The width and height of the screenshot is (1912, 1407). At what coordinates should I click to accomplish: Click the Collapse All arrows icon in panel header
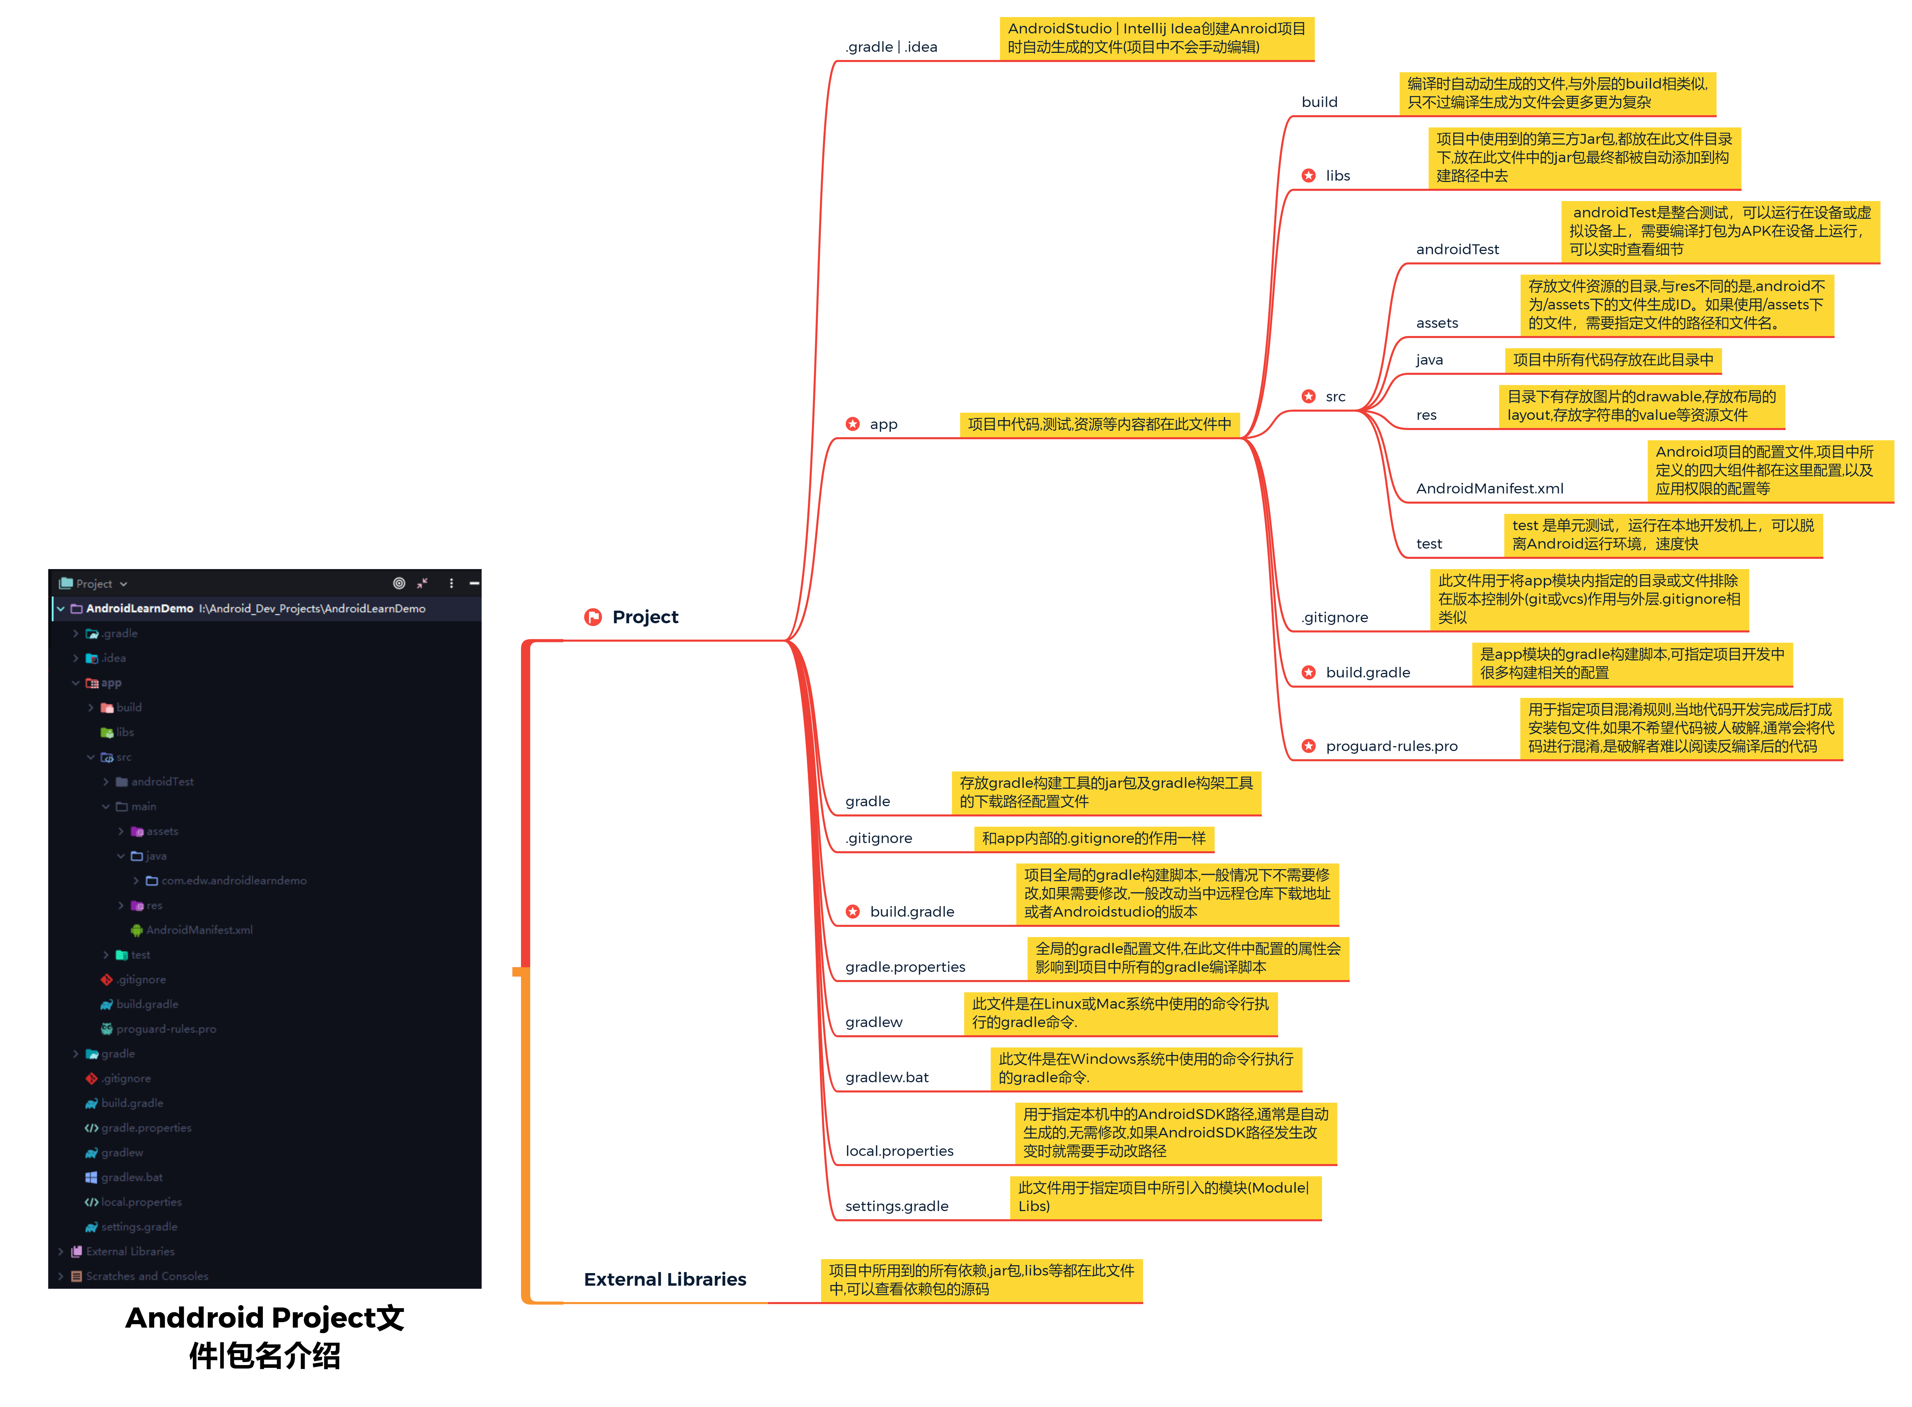coord(423,583)
